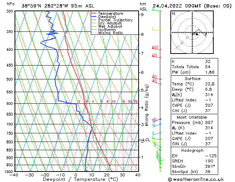Viewport: 235px width, 182px height.
Task: Click the Pressure (mb) value 997
Action: tap(209, 122)
